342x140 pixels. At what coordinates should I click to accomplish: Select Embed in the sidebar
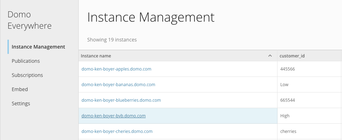(20, 89)
